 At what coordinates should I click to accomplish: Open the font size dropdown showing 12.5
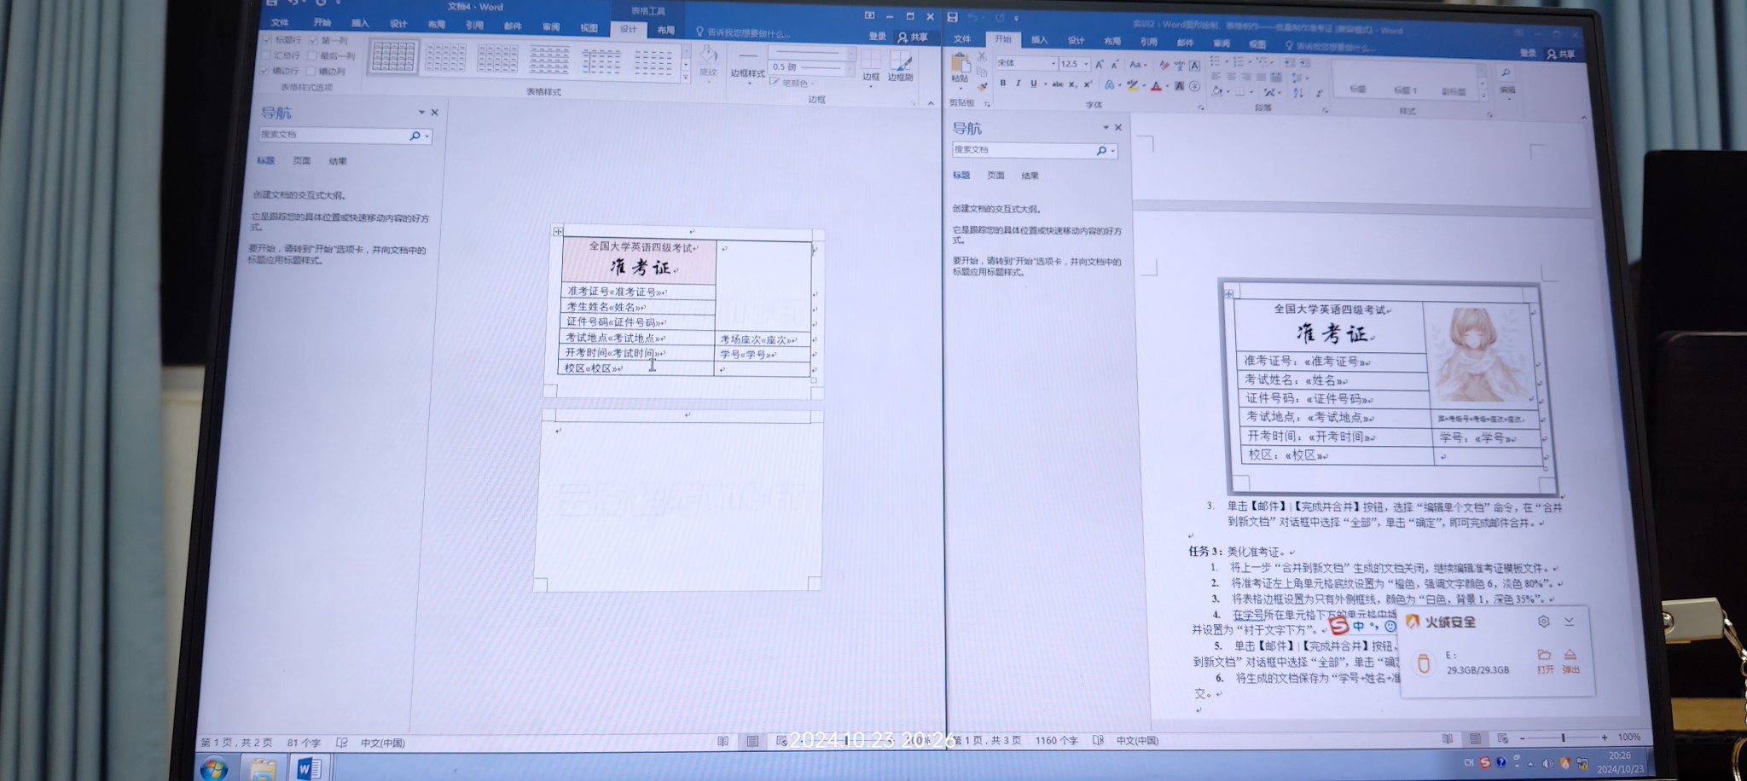(1085, 64)
